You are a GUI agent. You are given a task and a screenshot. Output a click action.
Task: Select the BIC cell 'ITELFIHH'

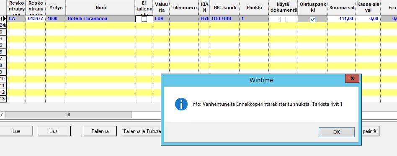tap(224, 19)
